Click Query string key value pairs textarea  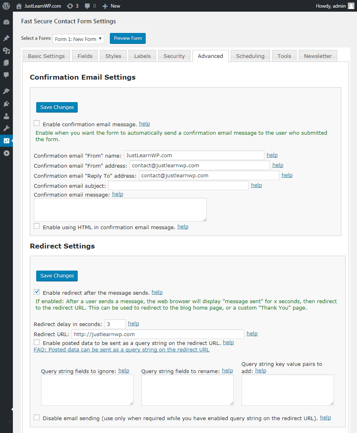(288, 390)
